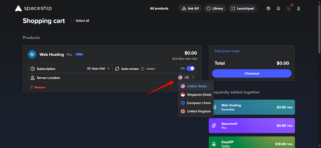Click the Subscription clock icon
Screen dimensions: 321x148
32,69
